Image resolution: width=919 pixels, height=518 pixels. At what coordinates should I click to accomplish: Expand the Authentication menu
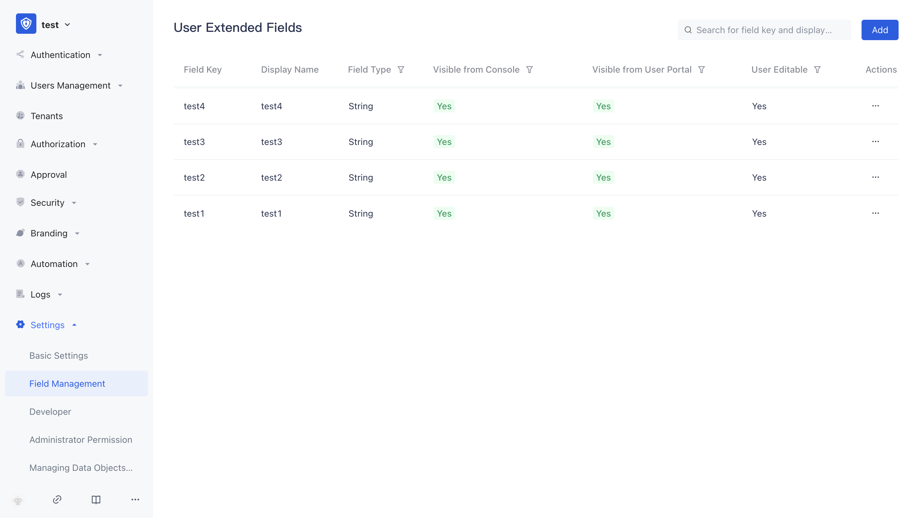pyautogui.click(x=61, y=55)
